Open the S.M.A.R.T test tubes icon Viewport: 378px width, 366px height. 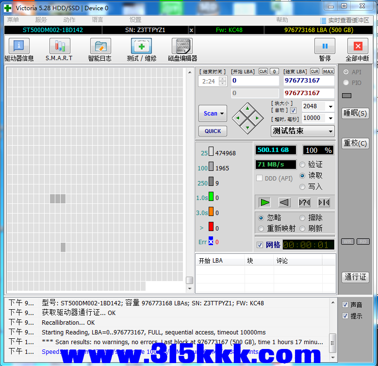pyautogui.click(x=60, y=46)
